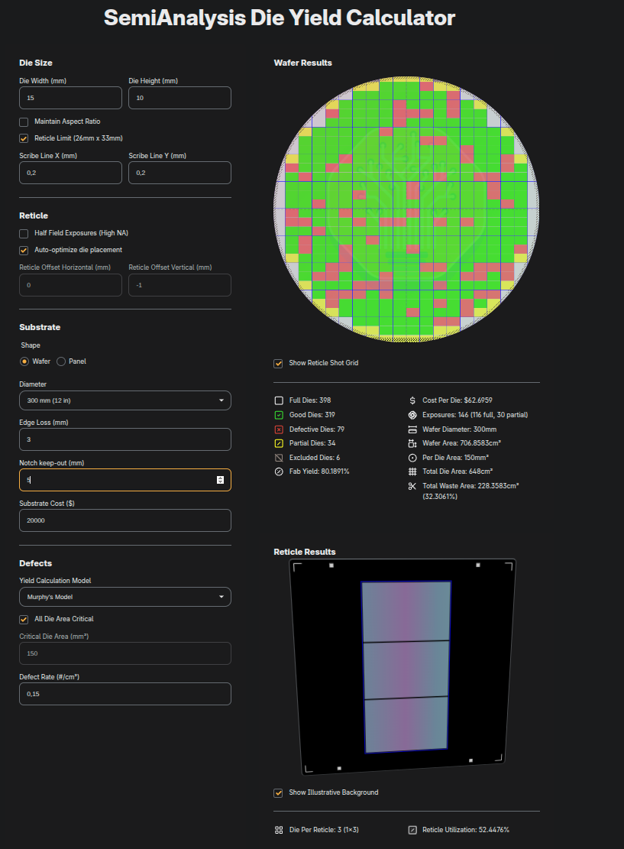Viewport: 624px width, 849px height.
Task: Click the Critical Die Area field
Action: [x=125, y=653]
